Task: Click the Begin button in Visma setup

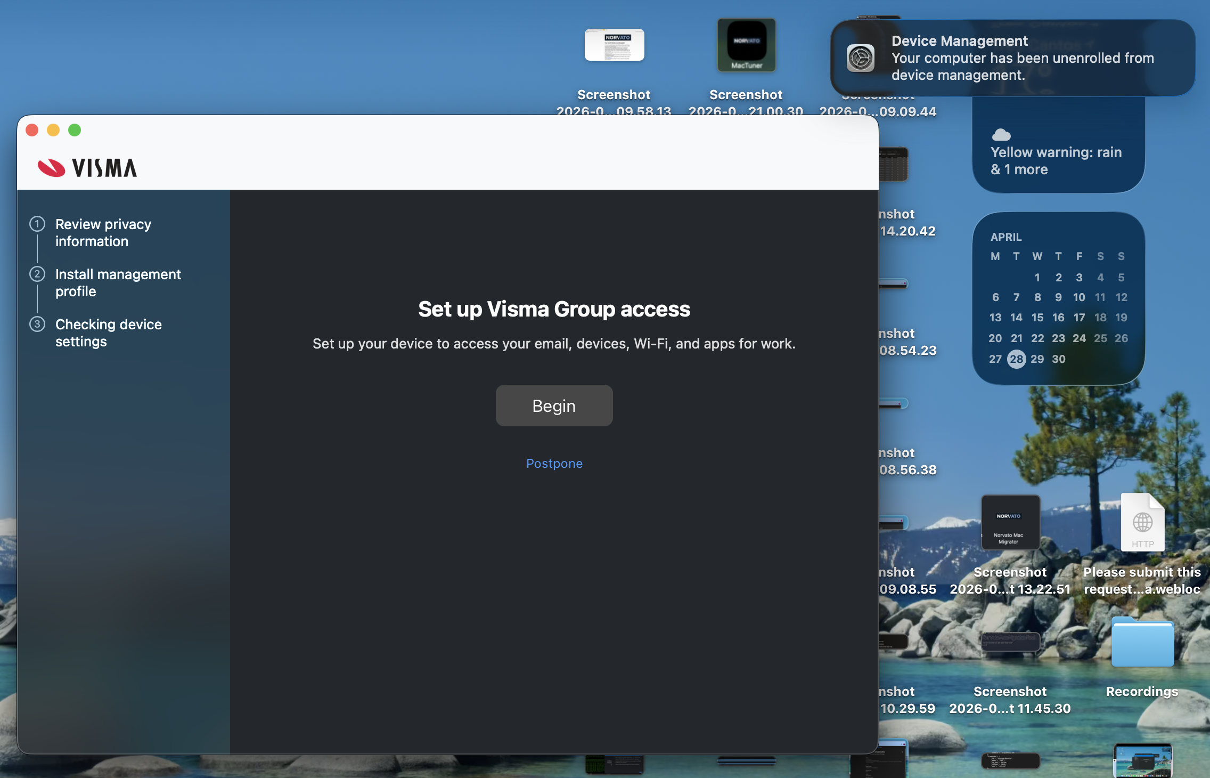Action: [554, 406]
